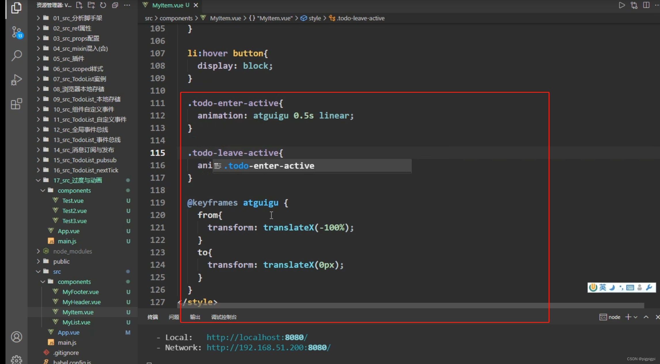The width and height of the screenshot is (660, 364).
Task: Open changes compare icon in editor toolbar
Action: 634,5
